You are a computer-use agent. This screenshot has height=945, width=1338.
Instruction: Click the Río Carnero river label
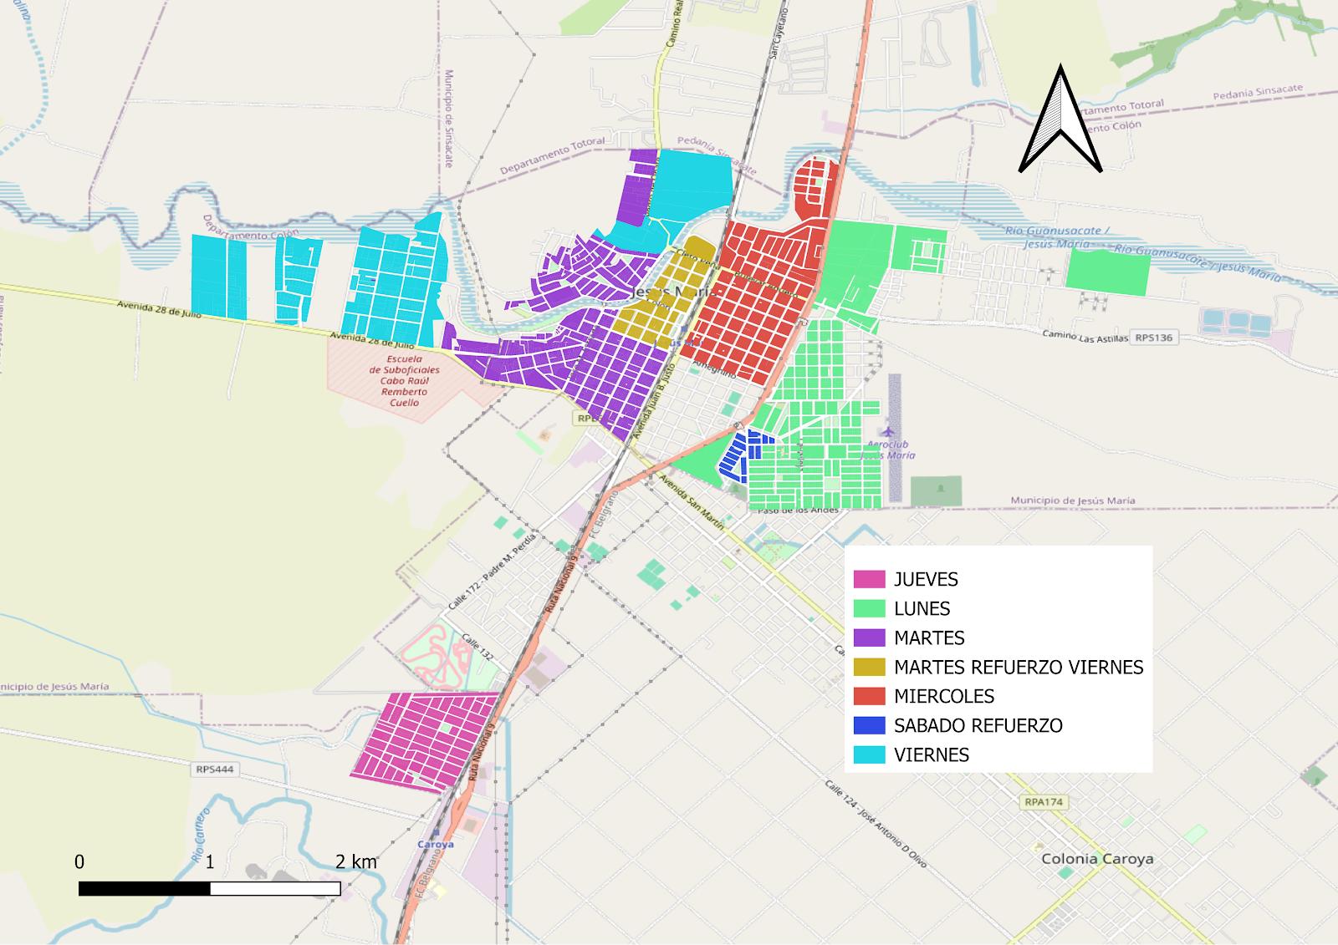pyautogui.click(x=201, y=835)
